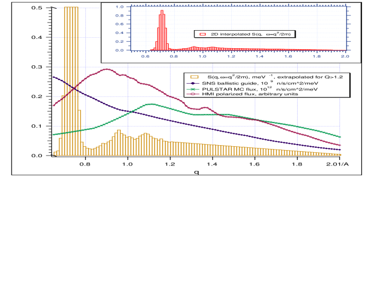Click the inset y-axis tick label 0.8
The image size is (384, 281).
pos(120,15)
